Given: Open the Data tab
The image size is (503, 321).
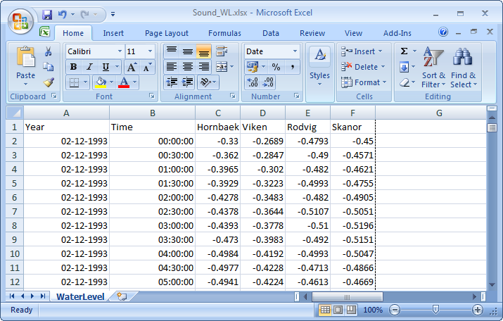Looking at the screenshot, I should point(271,33).
